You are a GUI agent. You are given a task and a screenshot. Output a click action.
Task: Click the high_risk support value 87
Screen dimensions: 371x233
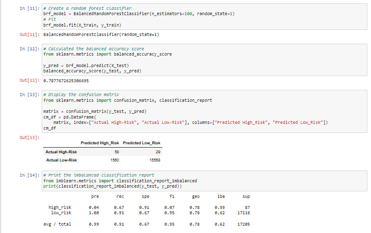247,208
